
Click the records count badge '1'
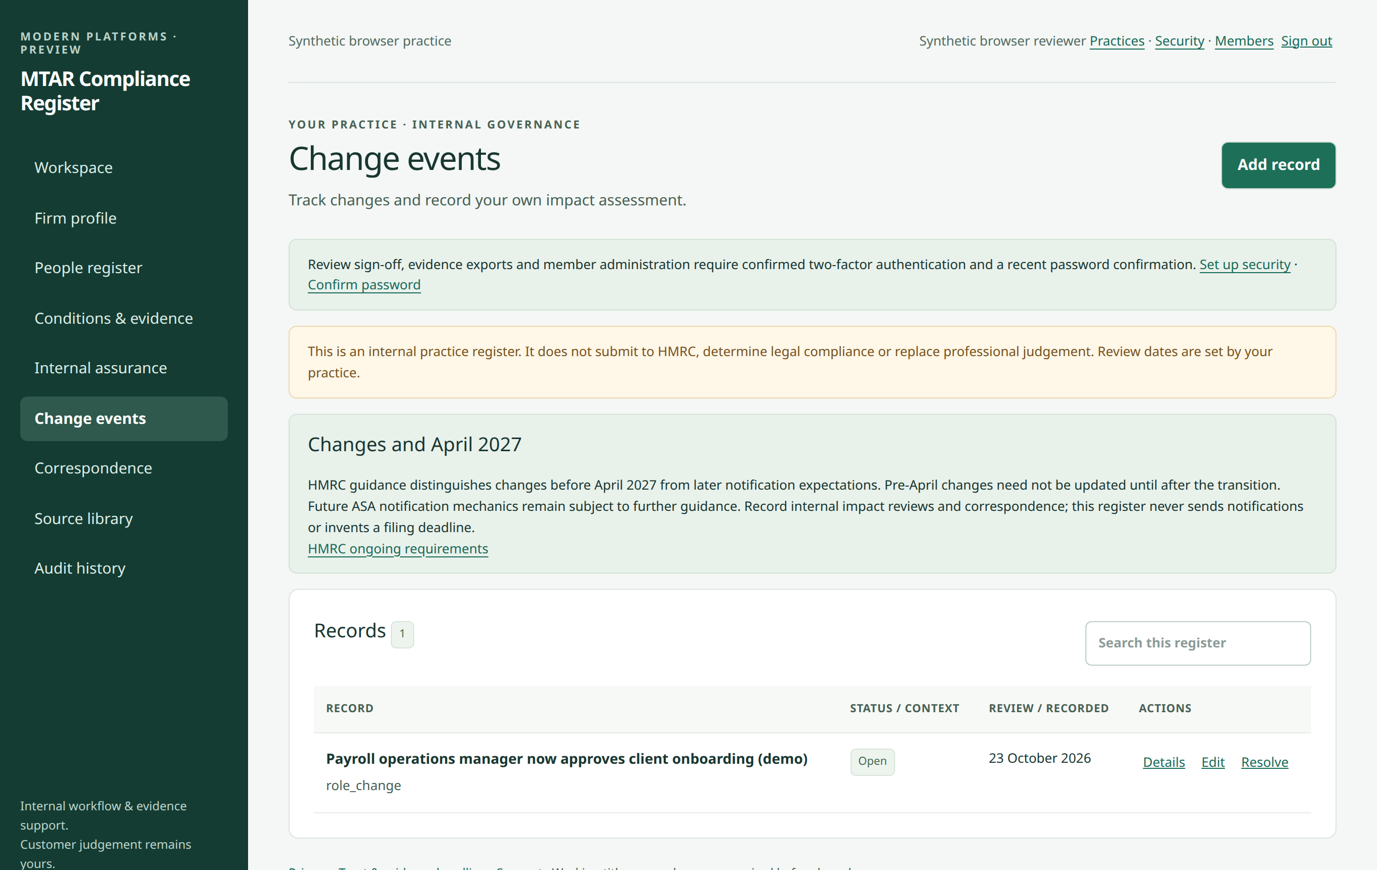402,634
